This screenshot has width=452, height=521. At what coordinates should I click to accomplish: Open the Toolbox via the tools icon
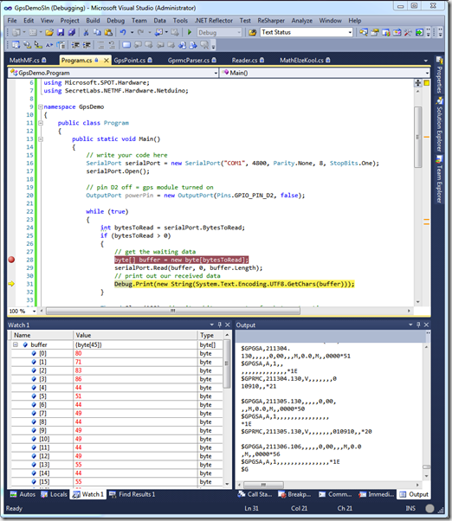tap(408, 32)
